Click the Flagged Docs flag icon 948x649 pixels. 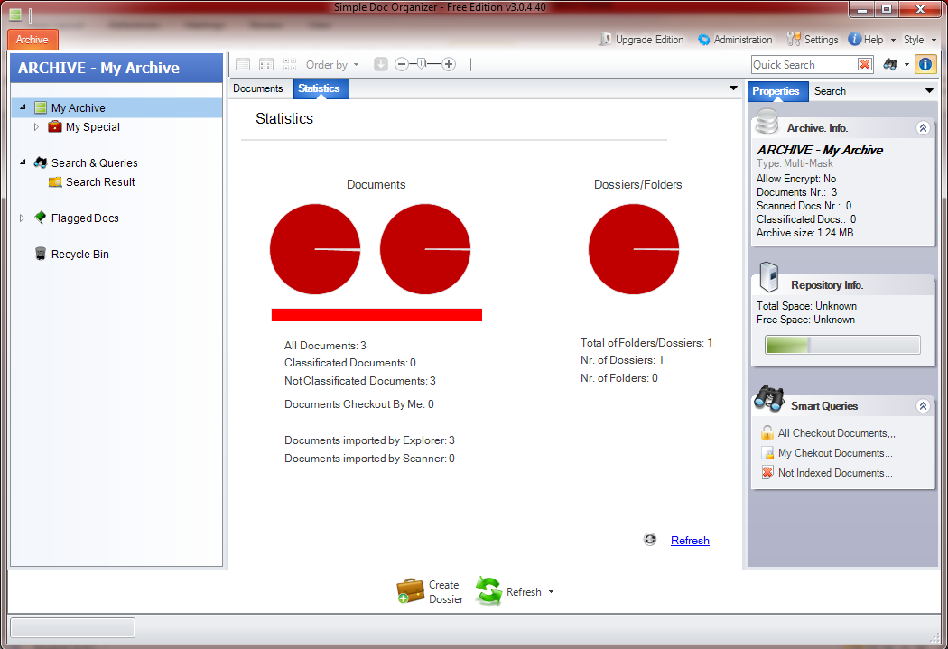coord(41,218)
